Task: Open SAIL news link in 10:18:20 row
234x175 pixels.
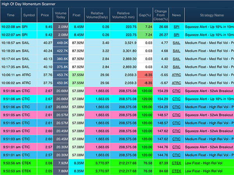Action: tap(176, 51)
